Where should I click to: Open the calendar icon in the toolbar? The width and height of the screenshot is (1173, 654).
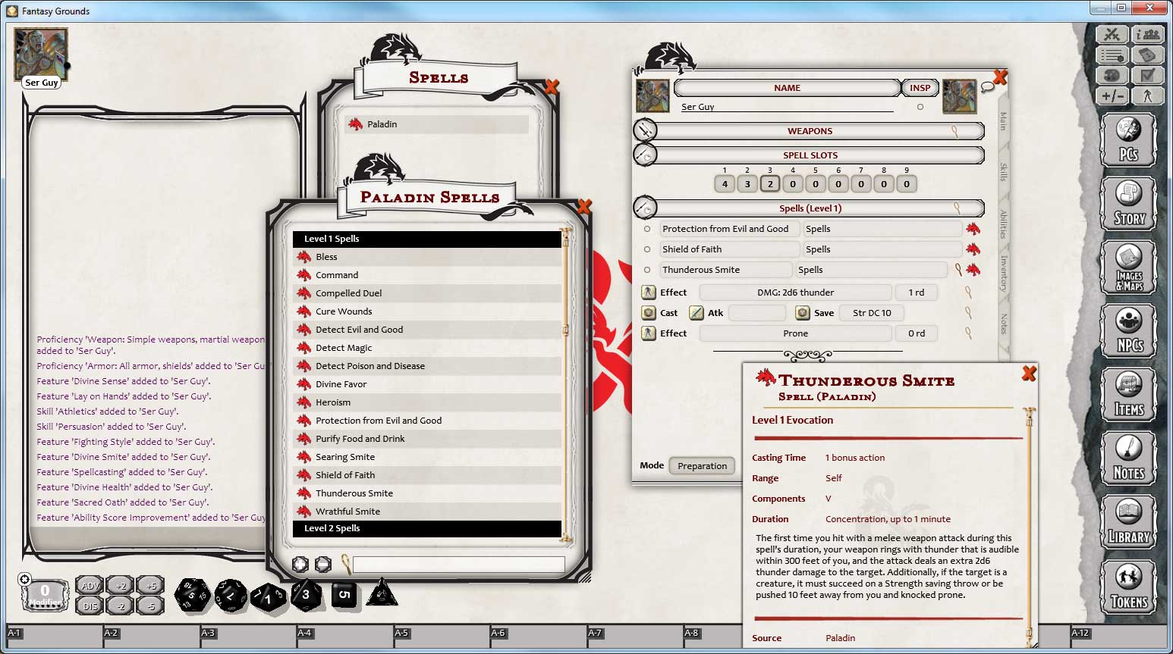[x=1149, y=55]
